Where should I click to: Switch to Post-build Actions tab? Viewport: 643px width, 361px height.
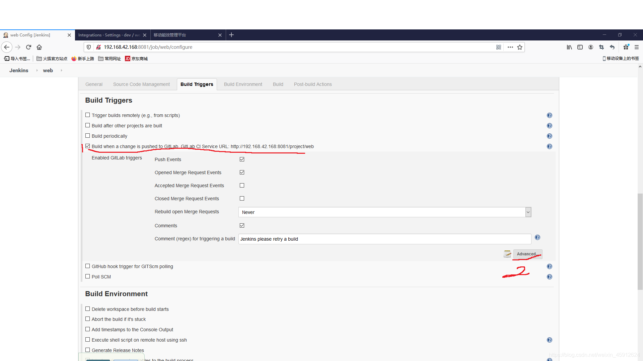313,84
